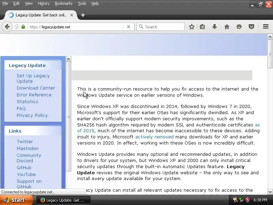
Task: Click the page scrollbar up arrow
Action: [270, 37]
